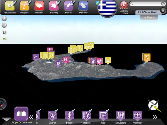Open the Places section
Image resolution: width=167 pixels, height=125 pixels.
click(69, 7)
